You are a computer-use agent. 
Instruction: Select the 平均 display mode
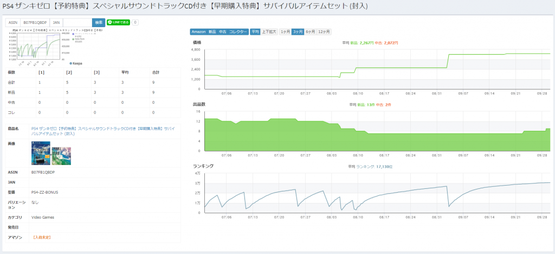(x=255, y=32)
